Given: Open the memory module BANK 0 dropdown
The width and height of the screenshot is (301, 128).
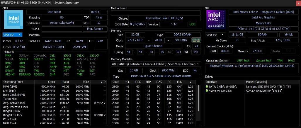Looking at the screenshot, I should point(156,64).
